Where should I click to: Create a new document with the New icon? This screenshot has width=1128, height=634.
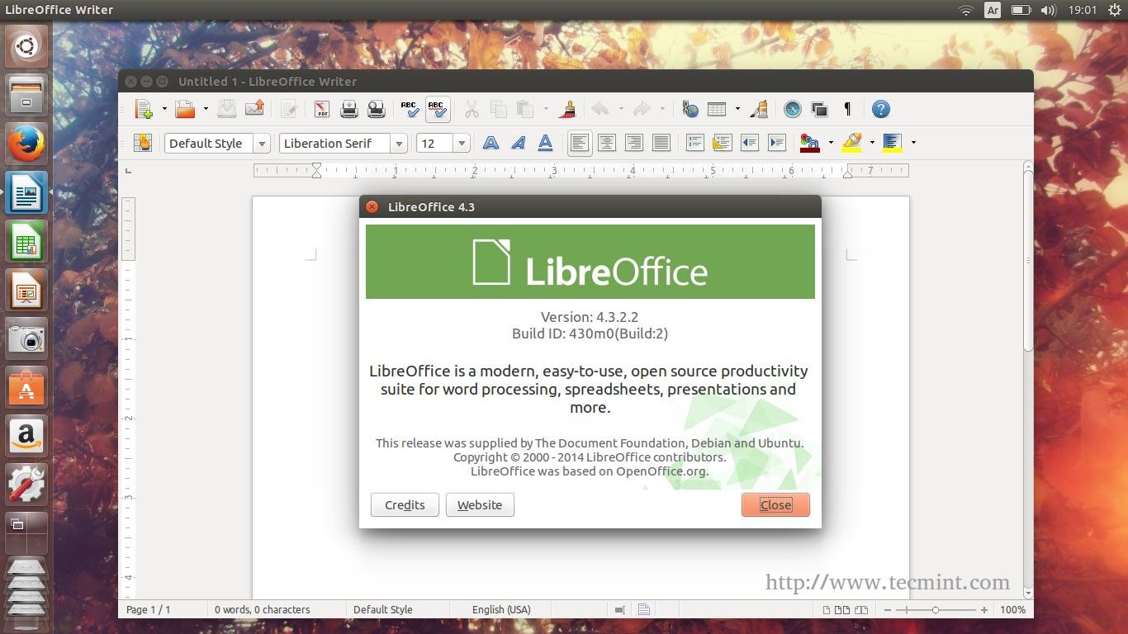click(x=145, y=109)
